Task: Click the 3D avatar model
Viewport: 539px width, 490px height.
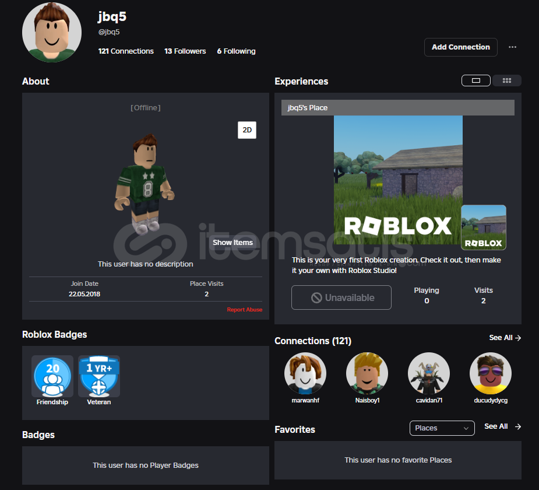Action: pyautogui.click(x=145, y=184)
